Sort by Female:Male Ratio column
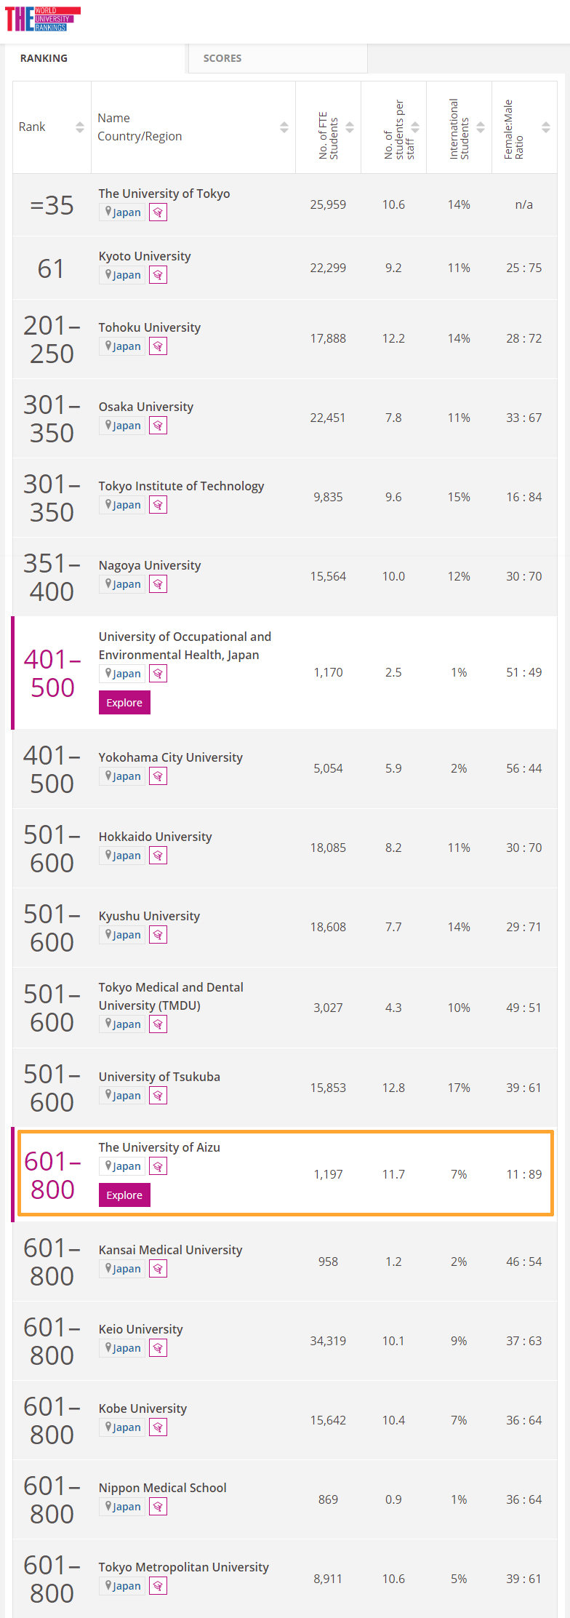 pos(546,127)
